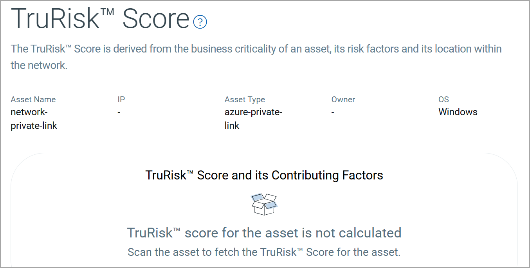Screen dimensions: 530x268
Task: Click the Asset Type label
Action: point(245,100)
